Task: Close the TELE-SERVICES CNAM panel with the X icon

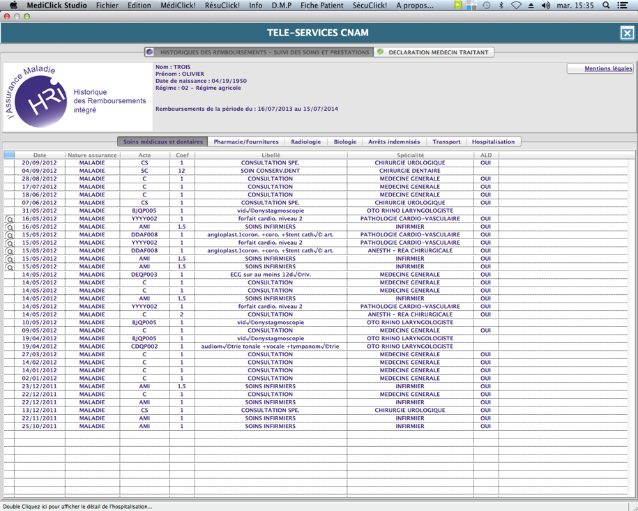Action: coord(627,33)
